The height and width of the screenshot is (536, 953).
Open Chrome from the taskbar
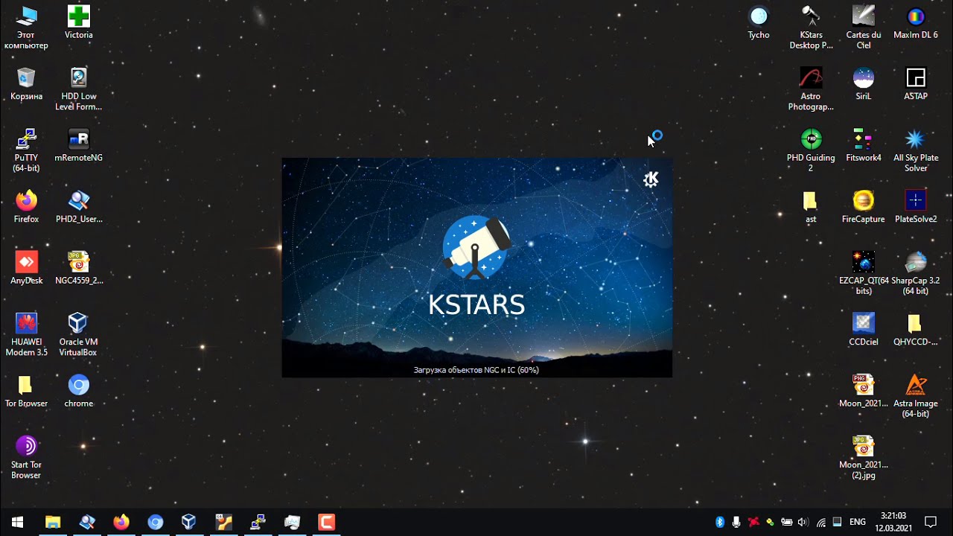click(155, 522)
